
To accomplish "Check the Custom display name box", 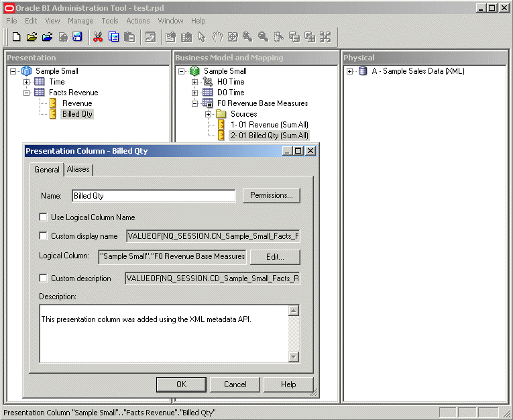I will pyautogui.click(x=43, y=236).
